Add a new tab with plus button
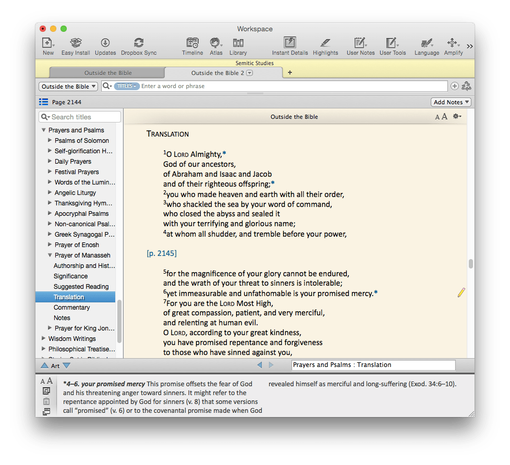510x465 pixels. tap(290, 73)
